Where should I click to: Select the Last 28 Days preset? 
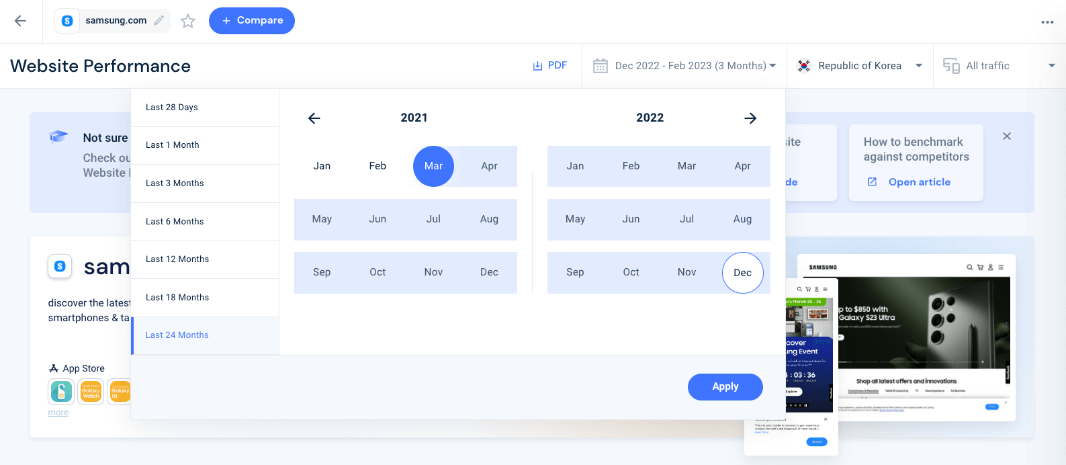point(171,107)
